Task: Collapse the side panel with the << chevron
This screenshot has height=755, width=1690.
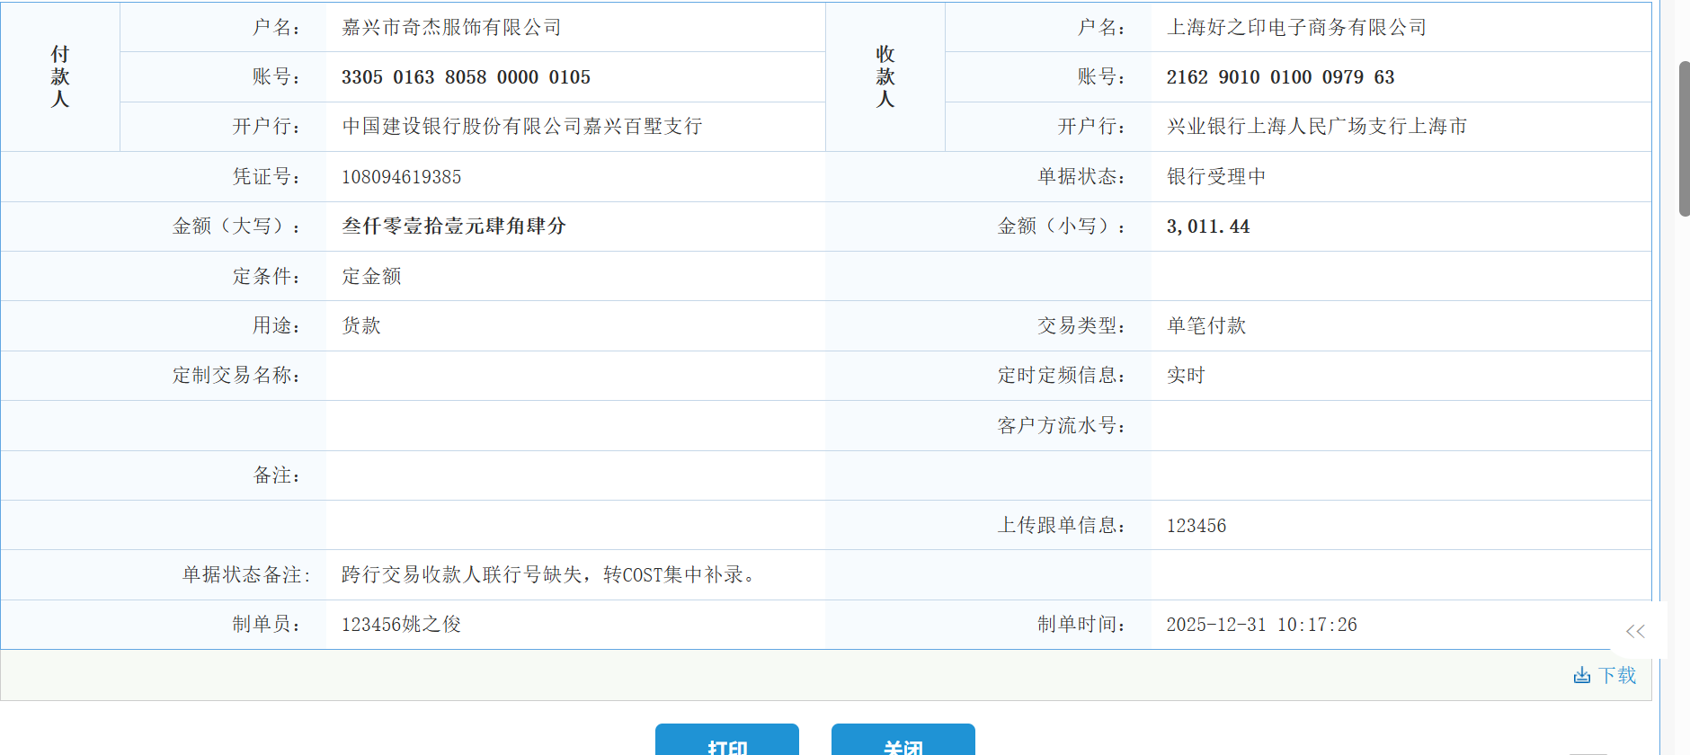Action: [x=1635, y=631]
